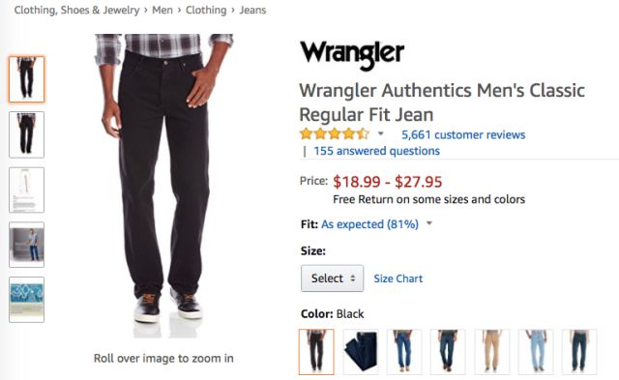Choose the Black color swatch
Viewport: 619px width, 380px height.
point(316,352)
